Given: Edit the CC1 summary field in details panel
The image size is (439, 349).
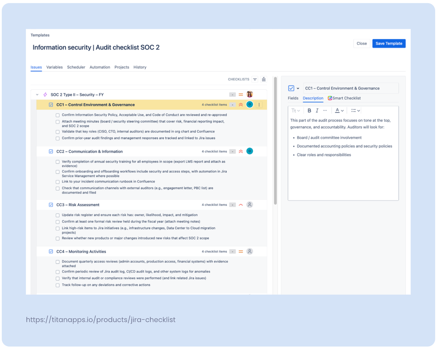Looking at the screenshot, I should tap(351, 88).
